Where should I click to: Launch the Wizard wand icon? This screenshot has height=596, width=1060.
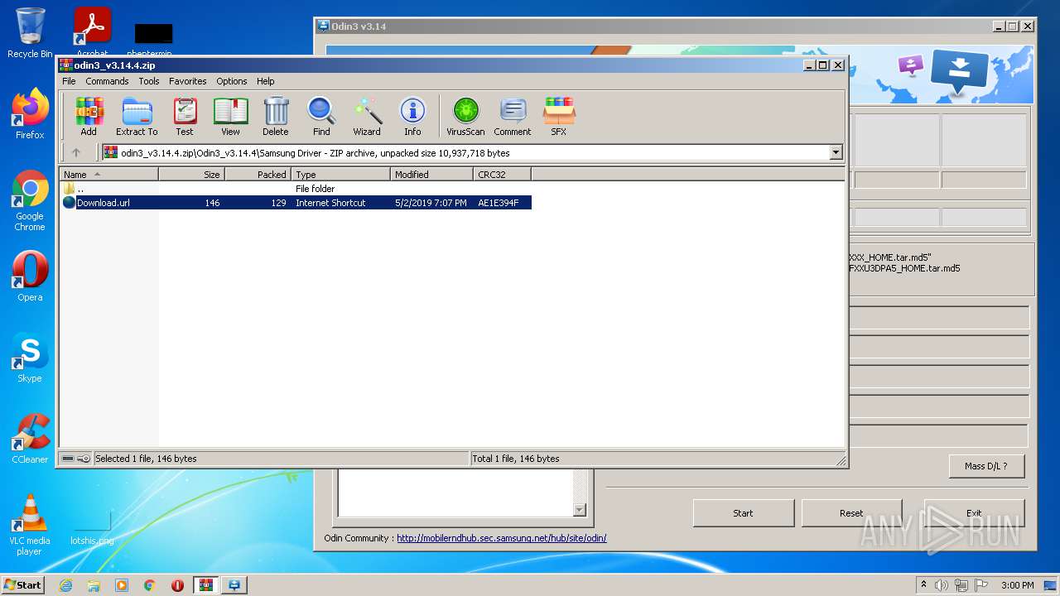pos(367,117)
